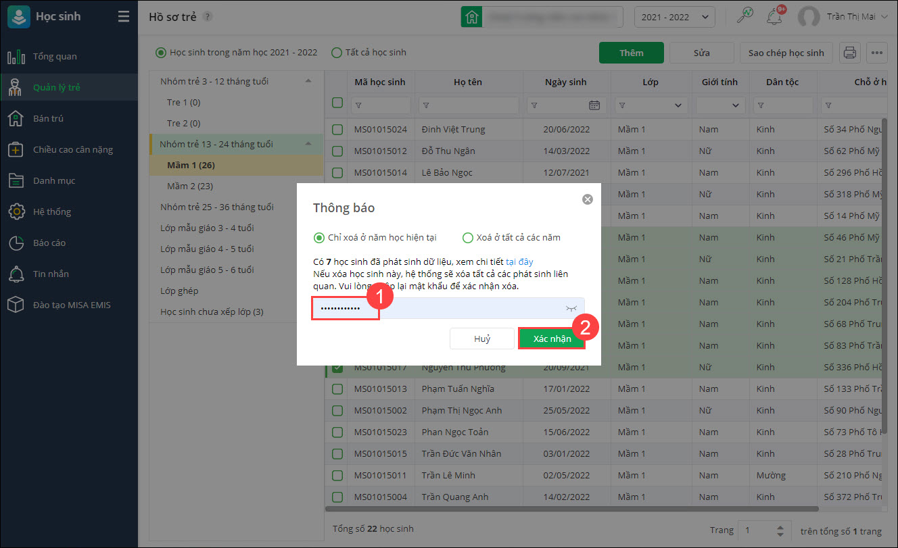Collapse sidebar with the hamburger menu icon
Viewport: 898px width, 548px height.
(123, 17)
